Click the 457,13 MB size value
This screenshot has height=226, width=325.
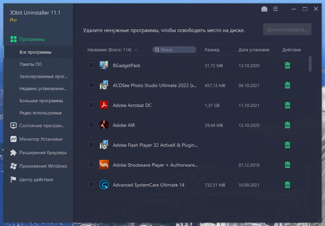(215, 85)
